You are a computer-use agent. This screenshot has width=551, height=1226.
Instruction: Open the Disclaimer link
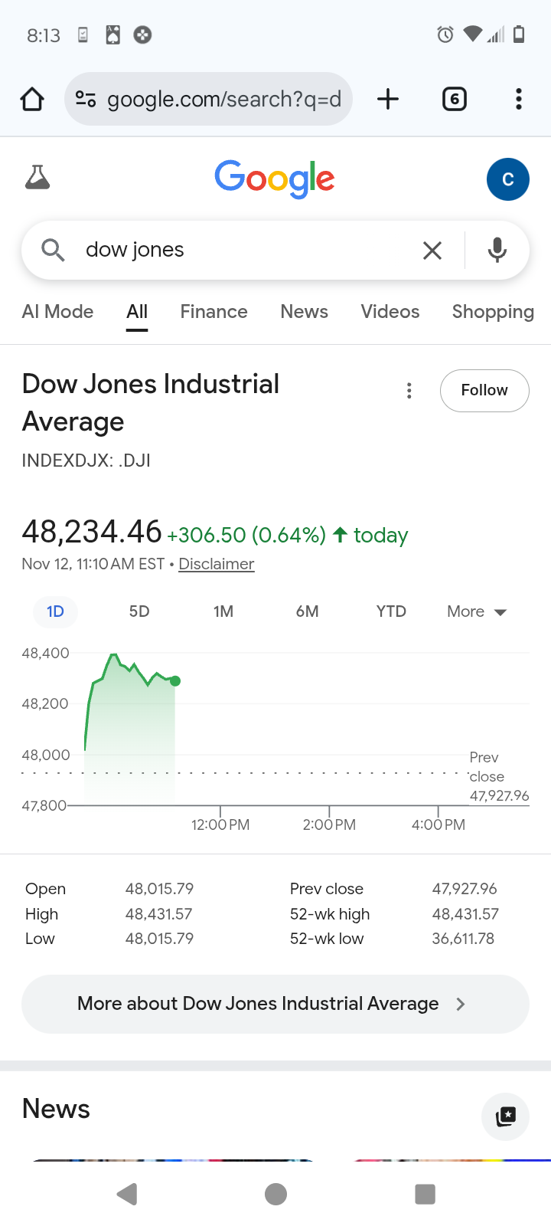coord(216,564)
